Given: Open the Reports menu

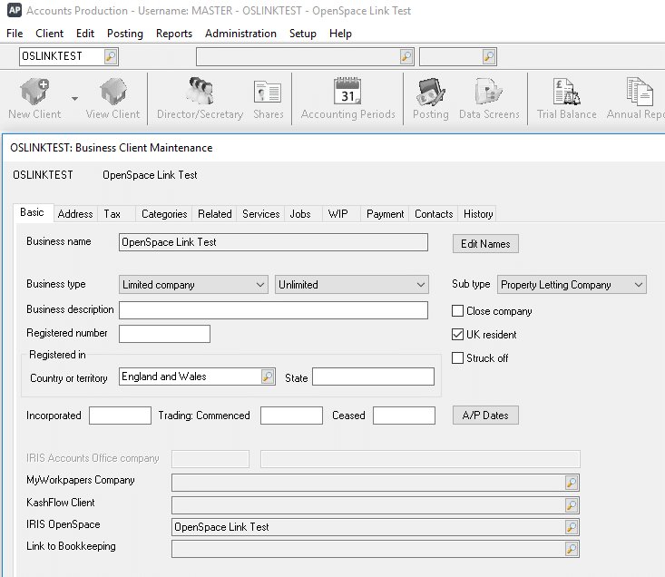Looking at the screenshot, I should (174, 33).
